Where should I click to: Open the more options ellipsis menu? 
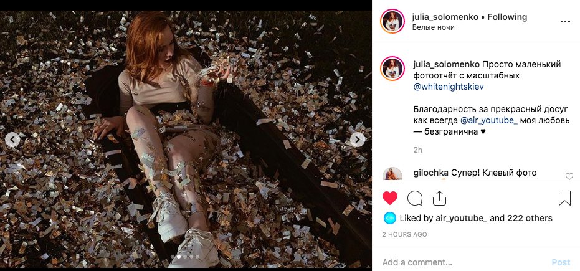(x=565, y=21)
